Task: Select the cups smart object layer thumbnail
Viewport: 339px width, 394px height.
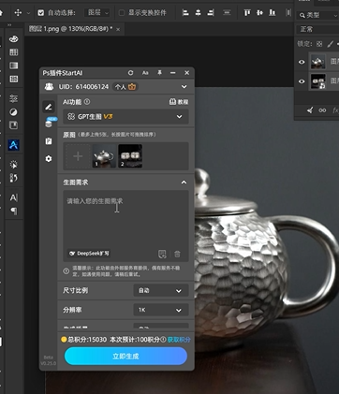Action: [318, 81]
